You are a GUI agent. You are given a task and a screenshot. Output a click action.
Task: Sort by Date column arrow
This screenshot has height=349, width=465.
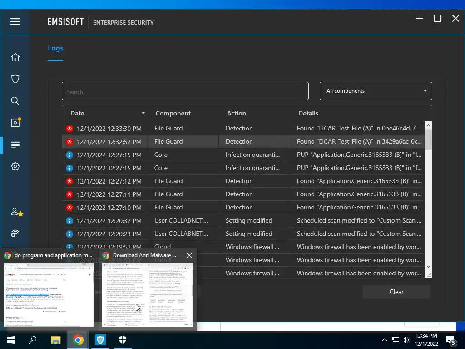pos(143,113)
